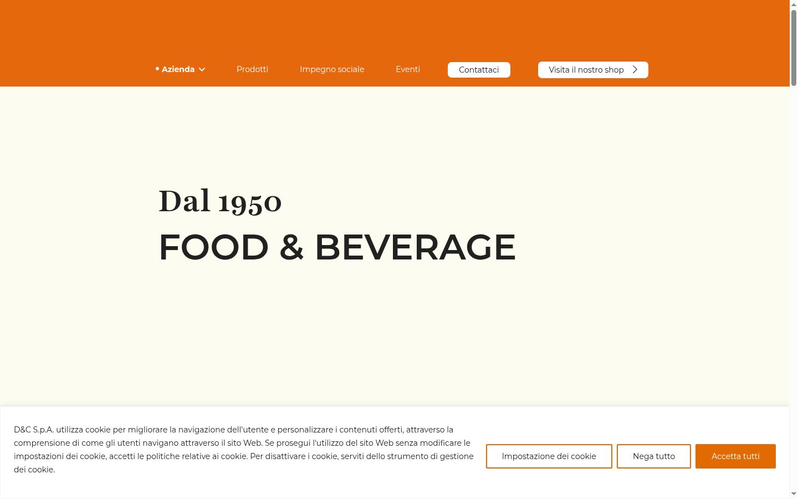Screen dimensions: 798x499
Task: Click the scrollbar down arrow
Action: click(x=794, y=494)
